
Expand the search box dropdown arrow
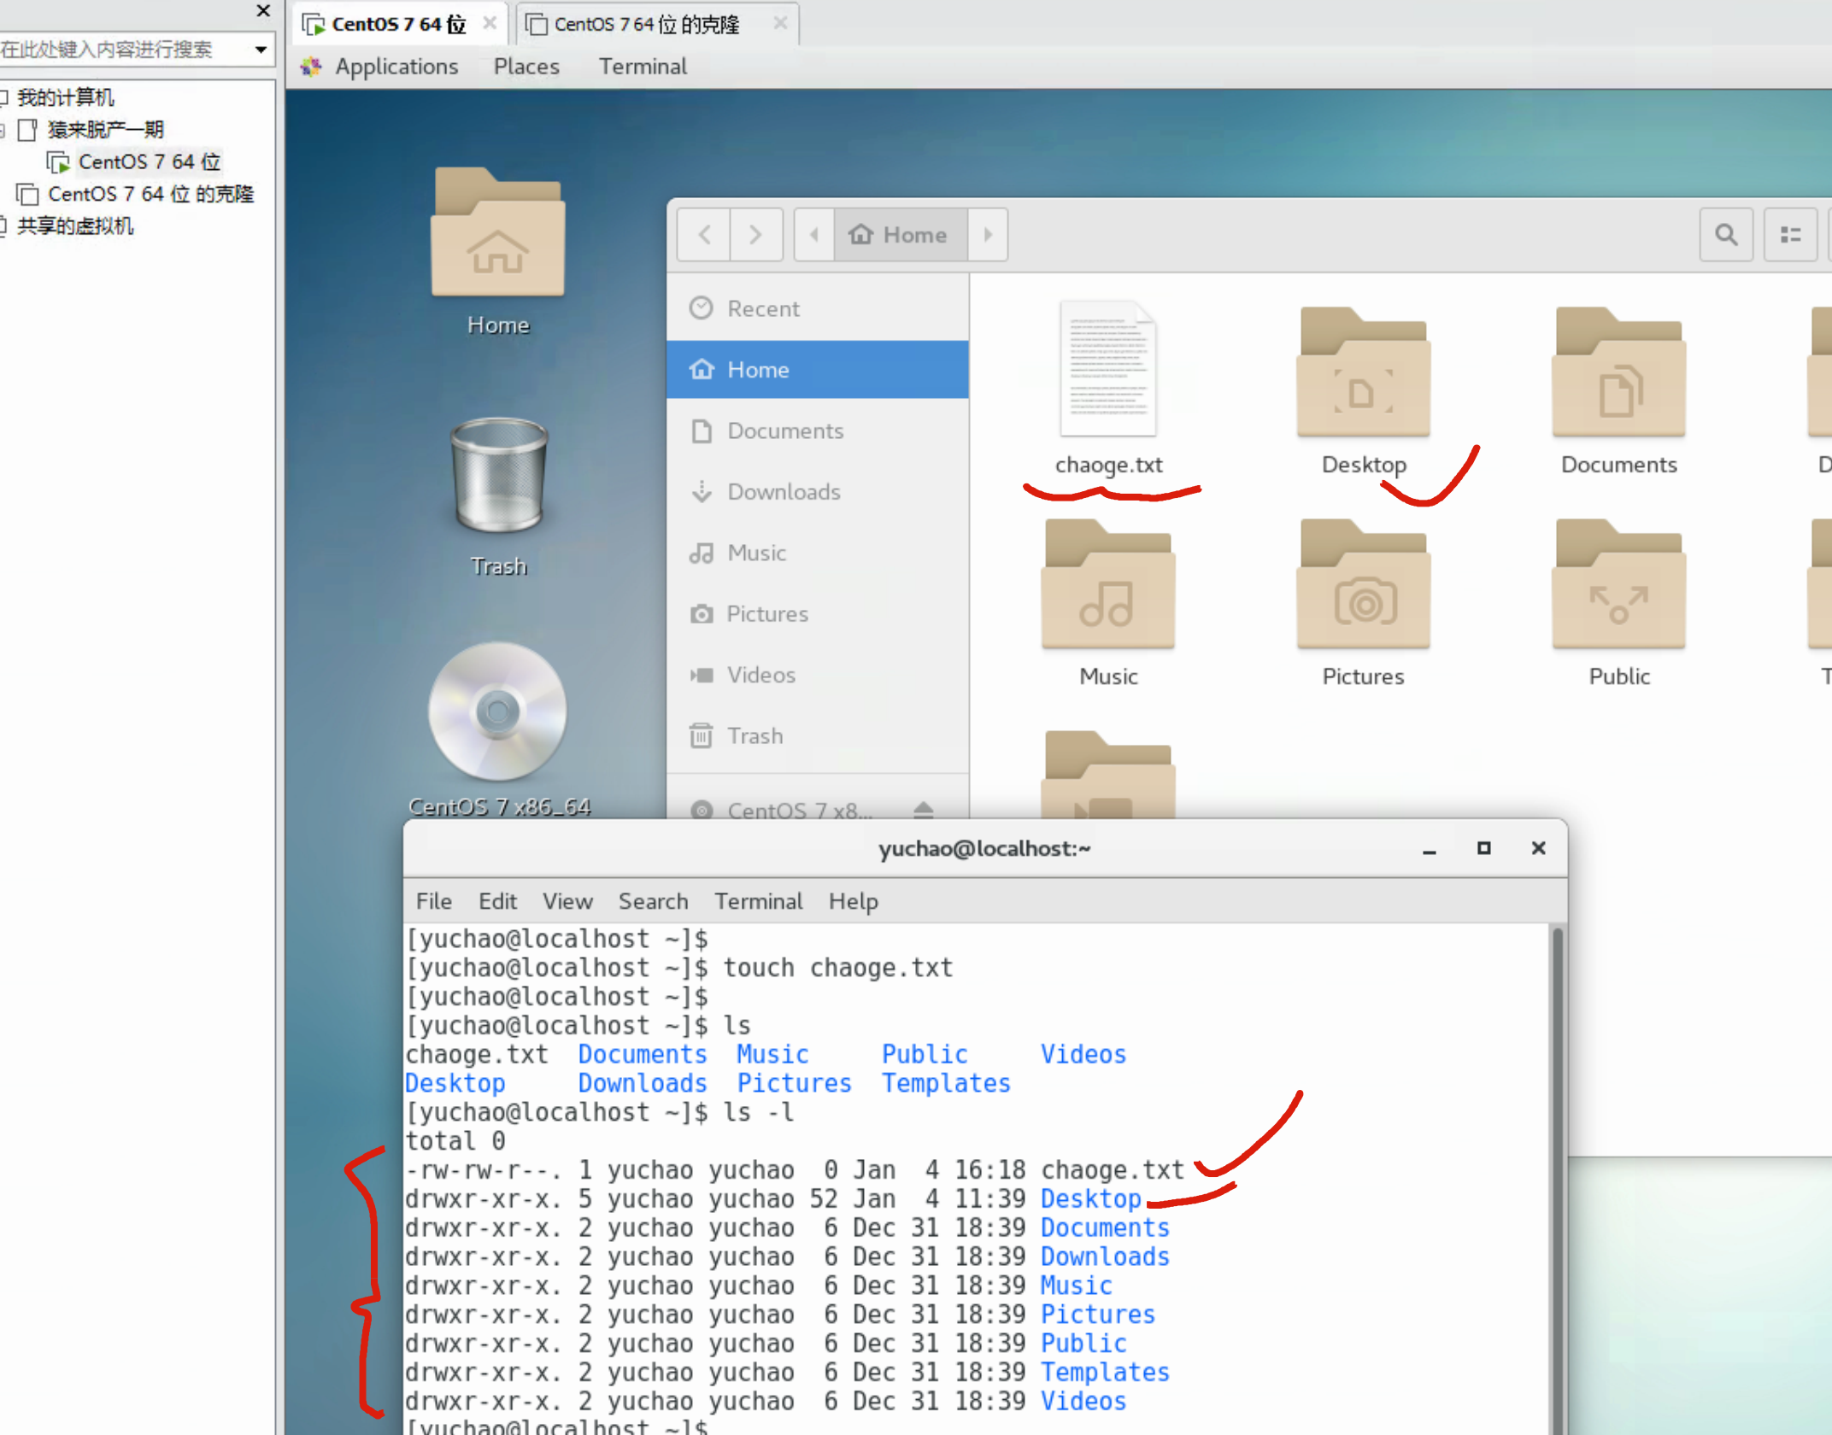point(261,50)
